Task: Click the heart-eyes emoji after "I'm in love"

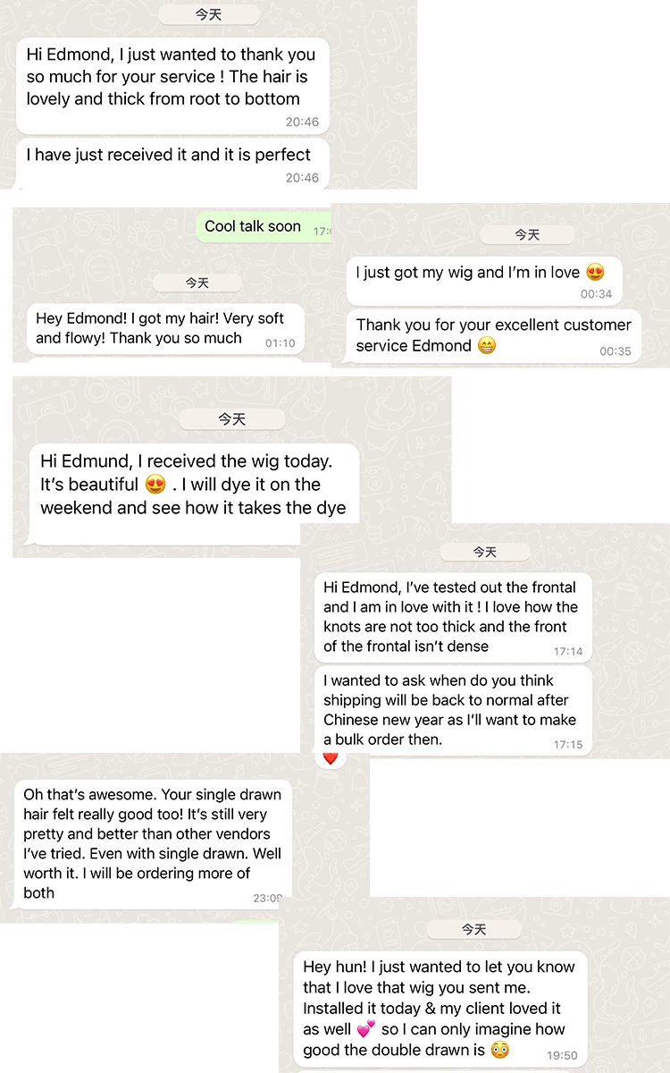Action: (595, 273)
